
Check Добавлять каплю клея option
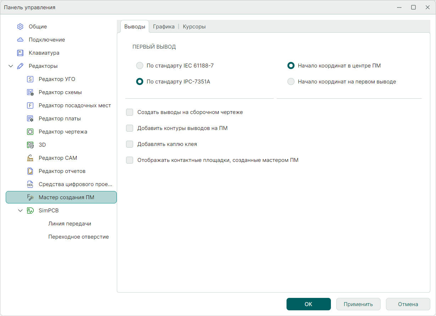click(130, 144)
